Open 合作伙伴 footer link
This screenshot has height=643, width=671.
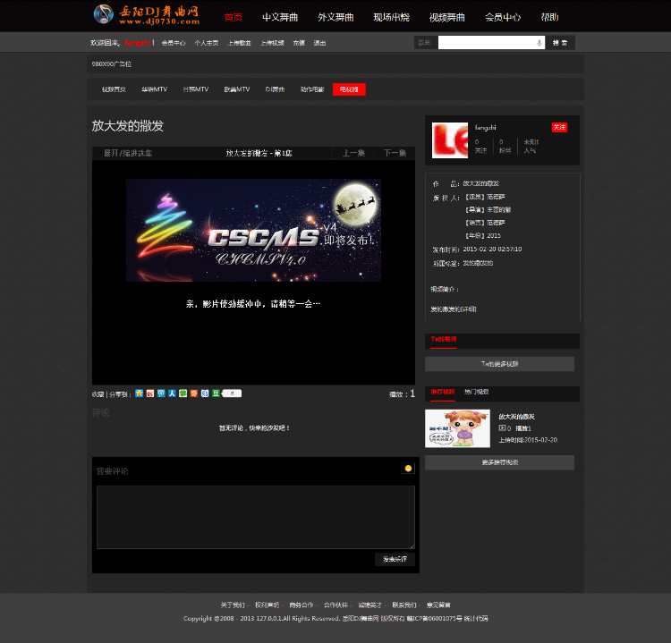[335, 605]
